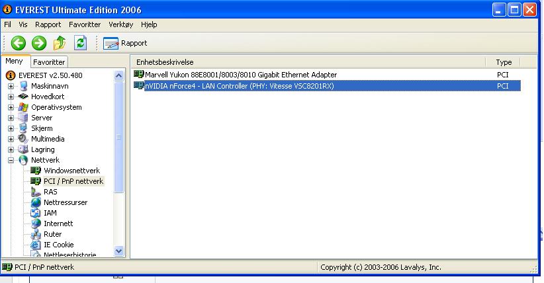Screen dimensions: 544x283
Task: Open the Vis menu
Action: click(23, 24)
